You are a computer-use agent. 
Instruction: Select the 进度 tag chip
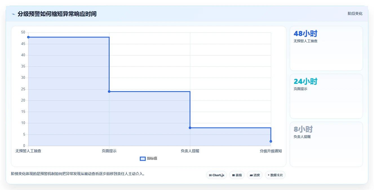[255, 175]
